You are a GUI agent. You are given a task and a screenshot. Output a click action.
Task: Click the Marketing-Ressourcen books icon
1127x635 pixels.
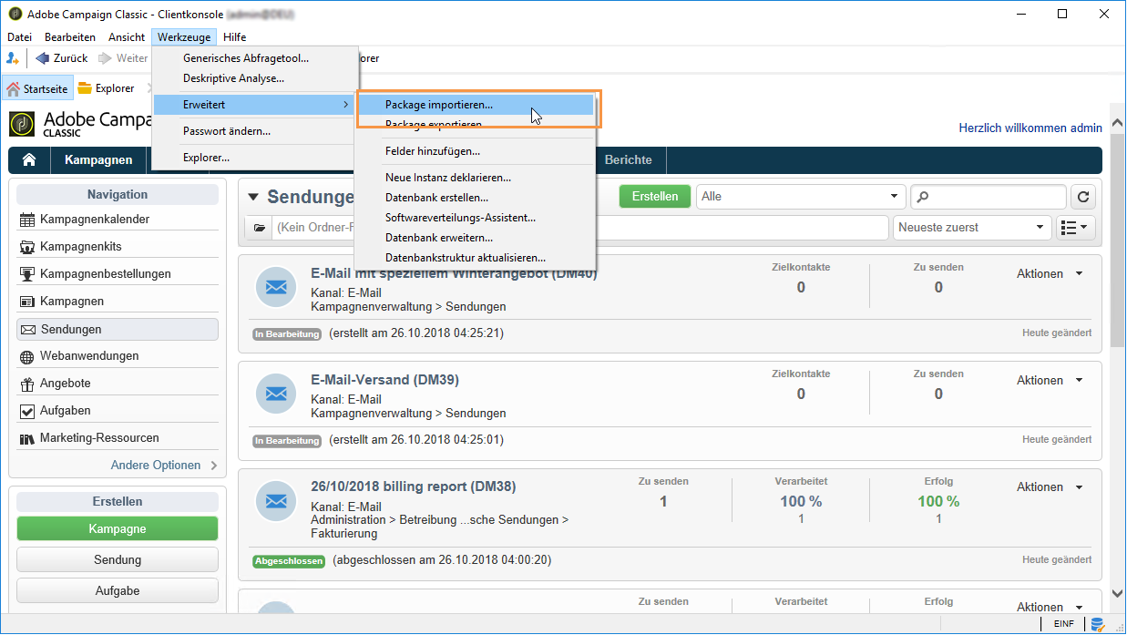pyautogui.click(x=27, y=438)
